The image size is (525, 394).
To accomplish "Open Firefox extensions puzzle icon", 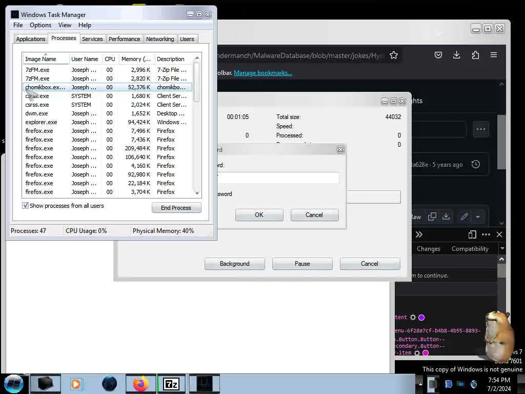I will click(x=475, y=55).
